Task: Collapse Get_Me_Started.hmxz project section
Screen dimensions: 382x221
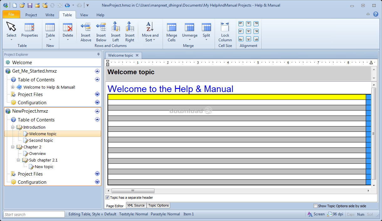Action: [x=97, y=71]
